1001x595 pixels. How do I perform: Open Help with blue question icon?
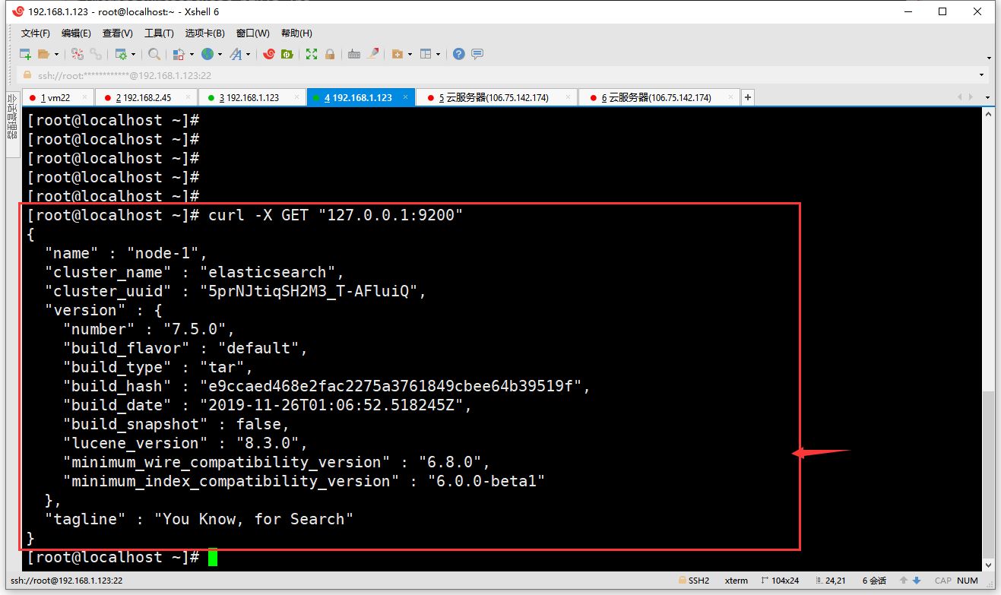click(x=458, y=54)
